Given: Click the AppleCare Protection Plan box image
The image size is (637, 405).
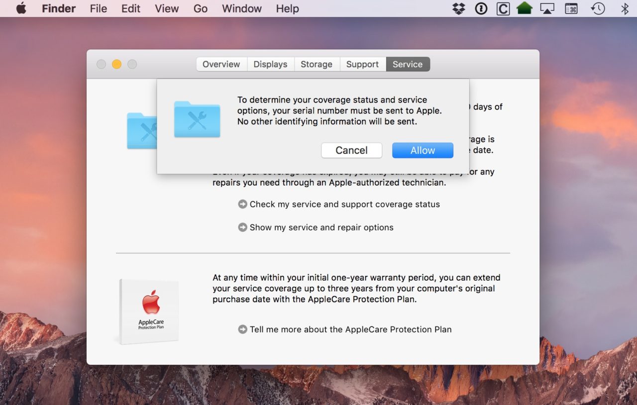Looking at the screenshot, I should [x=148, y=311].
